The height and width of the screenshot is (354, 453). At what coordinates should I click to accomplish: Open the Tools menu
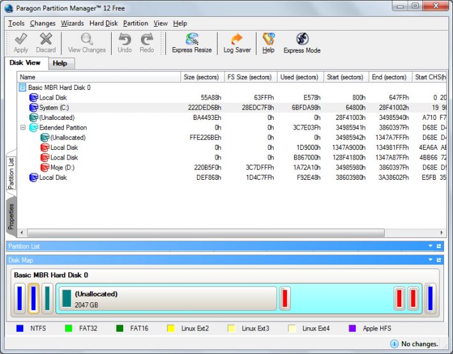(16, 24)
